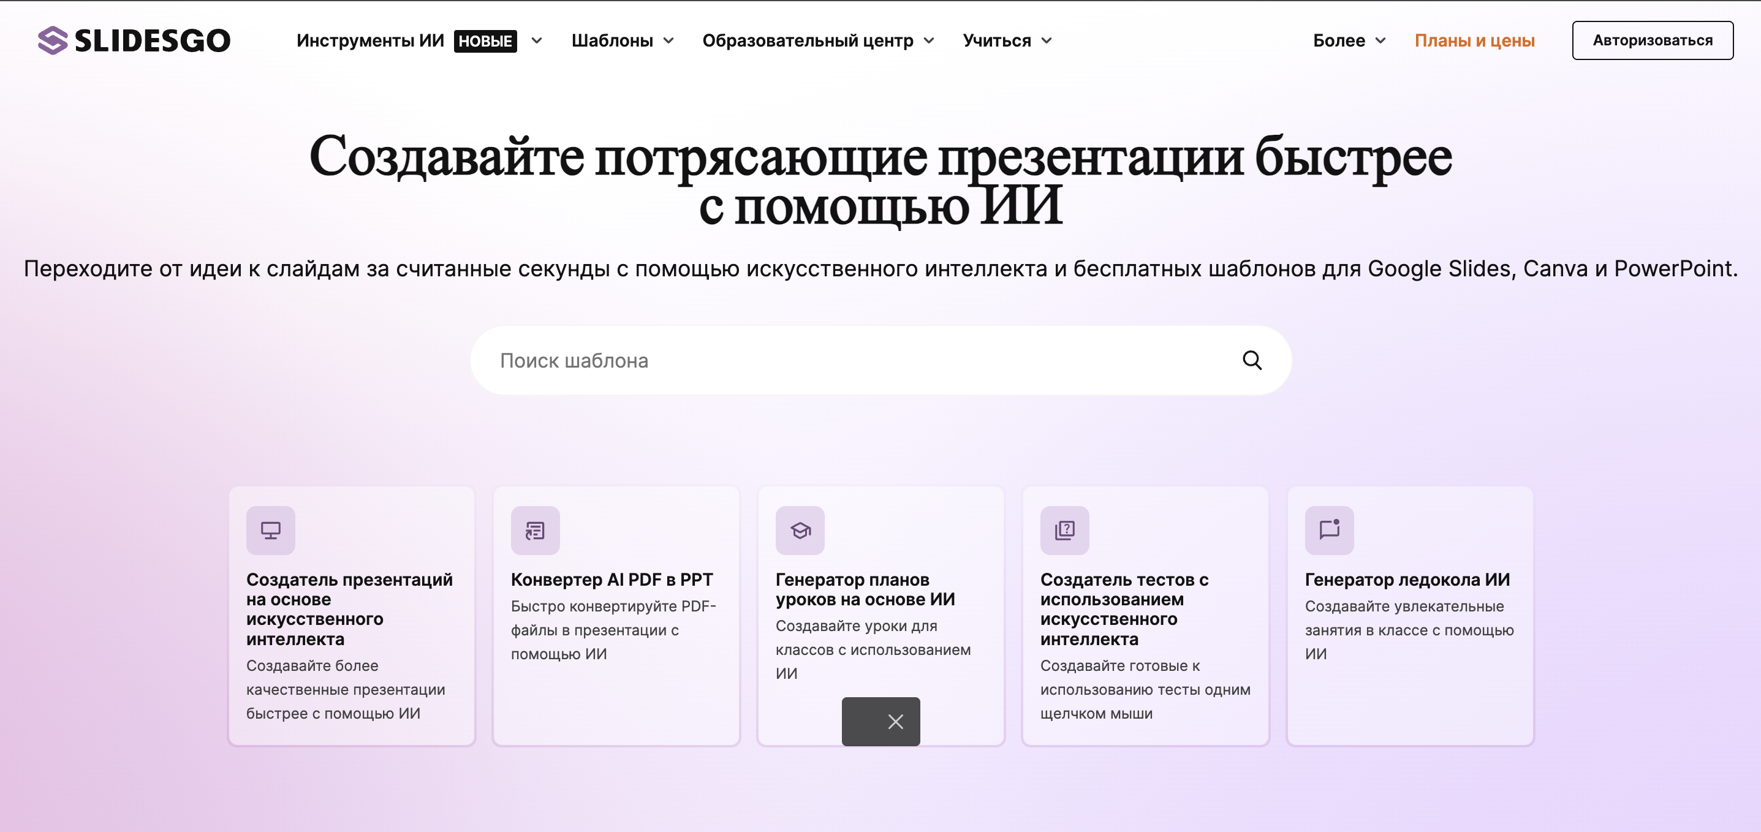This screenshot has height=832, width=1761.
Task: Click the НОВЫЕ badge next to Инструменты ИИ
Action: (485, 40)
